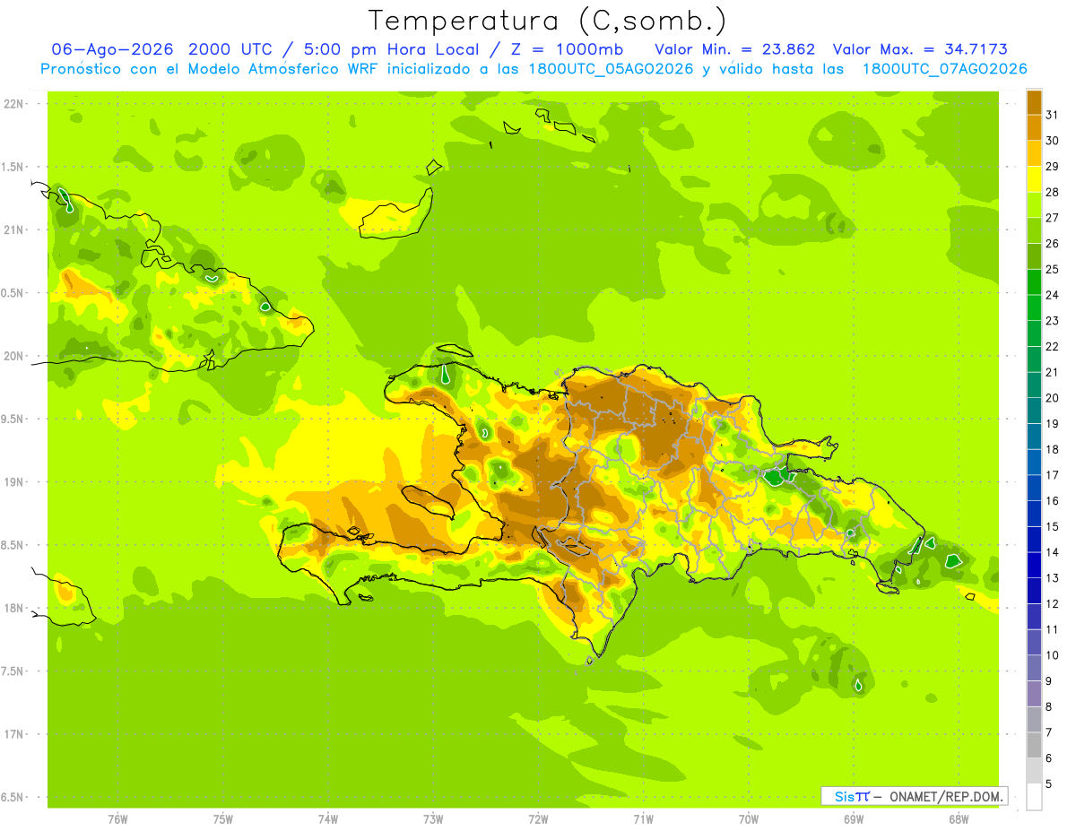Click the colorbar label '25'
Image resolution: width=1076 pixels, height=831 pixels.
[1053, 269]
